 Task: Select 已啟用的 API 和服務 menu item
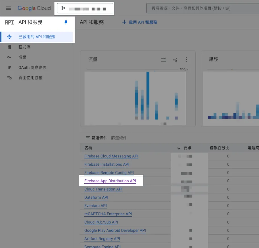pyautogui.click(x=37, y=37)
